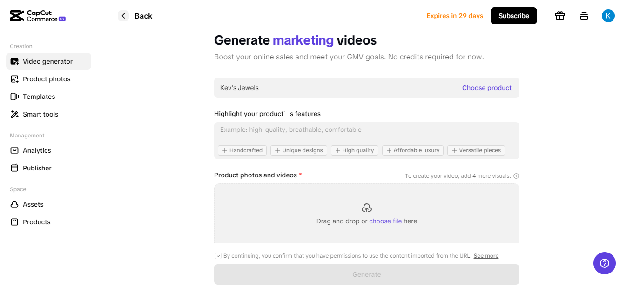Open the Analytics page
This screenshot has width=633, height=292.
pyautogui.click(x=37, y=150)
